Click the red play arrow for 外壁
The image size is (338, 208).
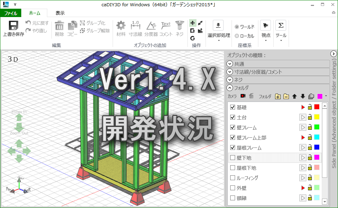[303, 188]
